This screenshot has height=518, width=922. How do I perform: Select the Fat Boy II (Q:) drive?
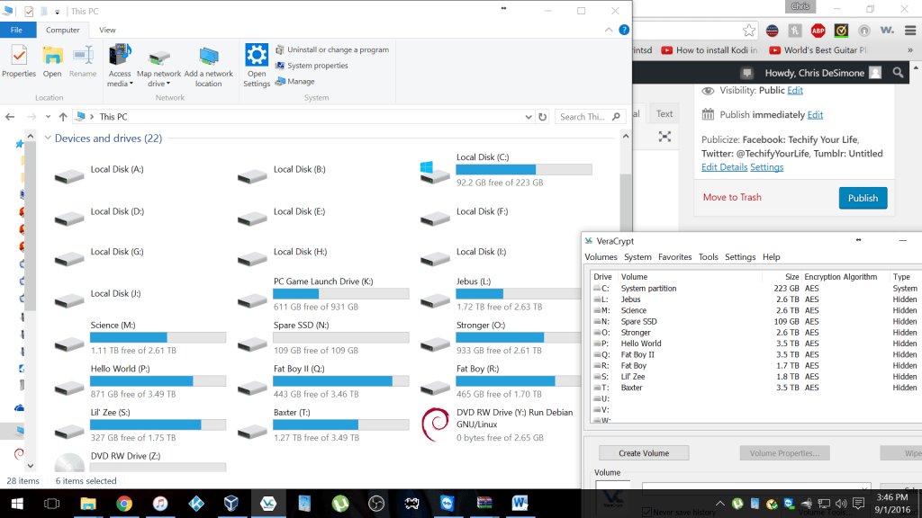tap(322, 380)
